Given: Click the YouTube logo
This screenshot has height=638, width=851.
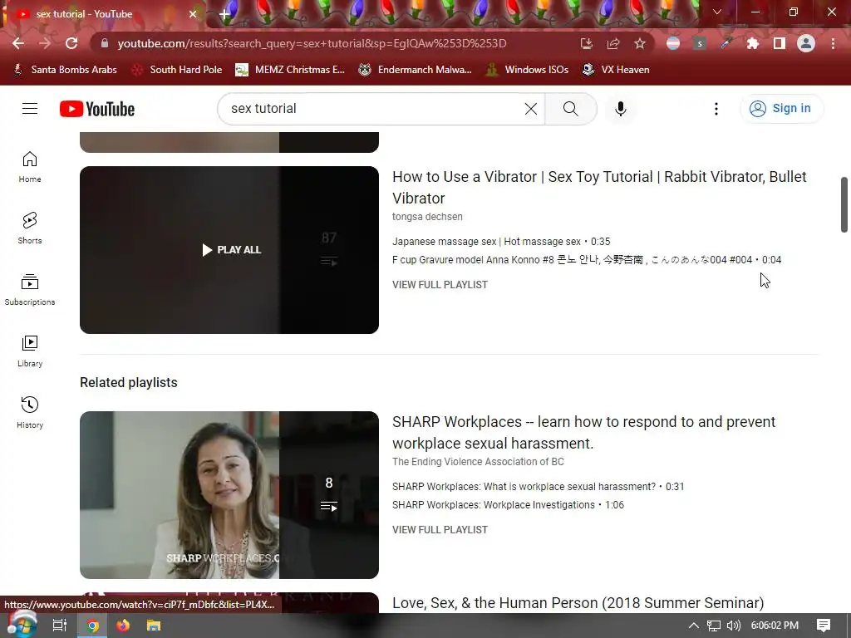Looking at the screenshot, I should click(97, 109).
